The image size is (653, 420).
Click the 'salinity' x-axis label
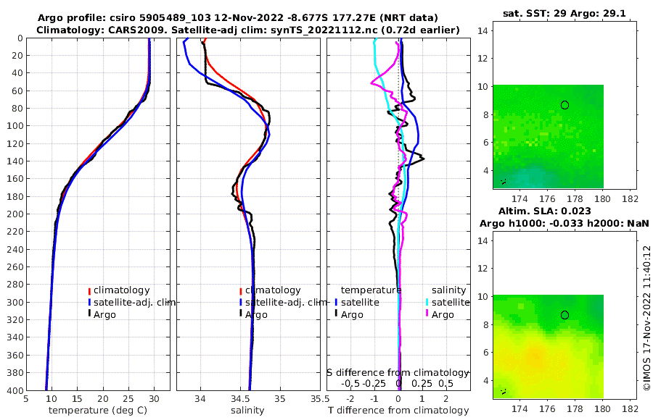coord(247,411)
